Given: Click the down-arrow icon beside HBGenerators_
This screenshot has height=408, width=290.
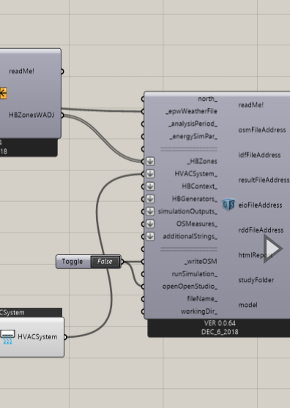Looking at the screenshot, I should point(150,199).
